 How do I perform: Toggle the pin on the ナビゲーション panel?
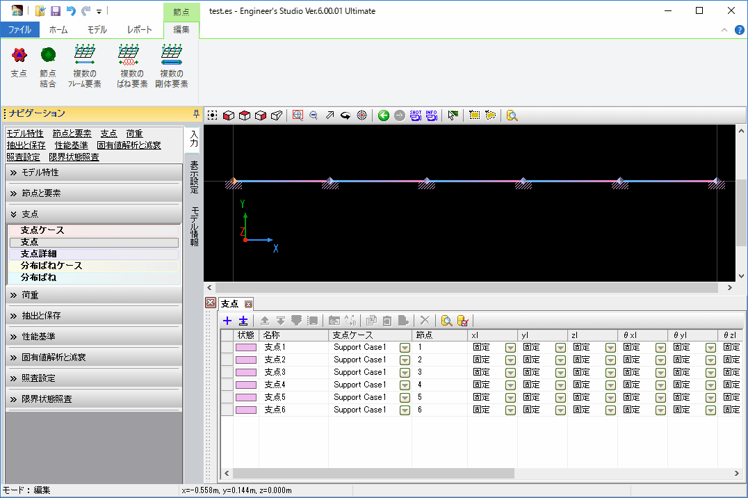(x=196, y=113)
